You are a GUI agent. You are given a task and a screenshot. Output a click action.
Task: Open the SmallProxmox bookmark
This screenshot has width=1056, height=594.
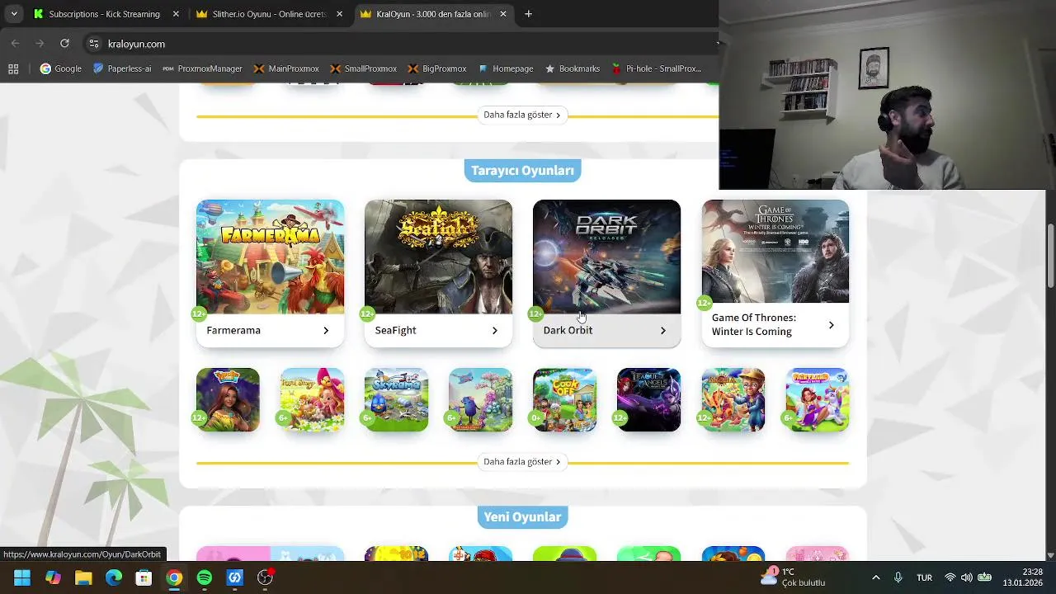363,68
